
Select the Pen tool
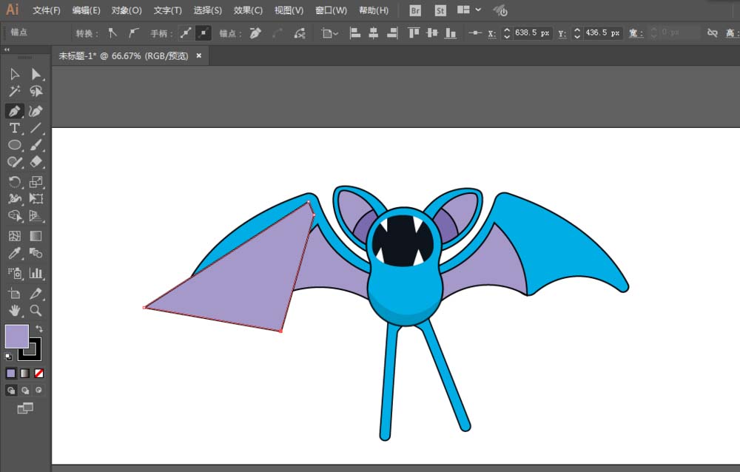click(15, 111)
